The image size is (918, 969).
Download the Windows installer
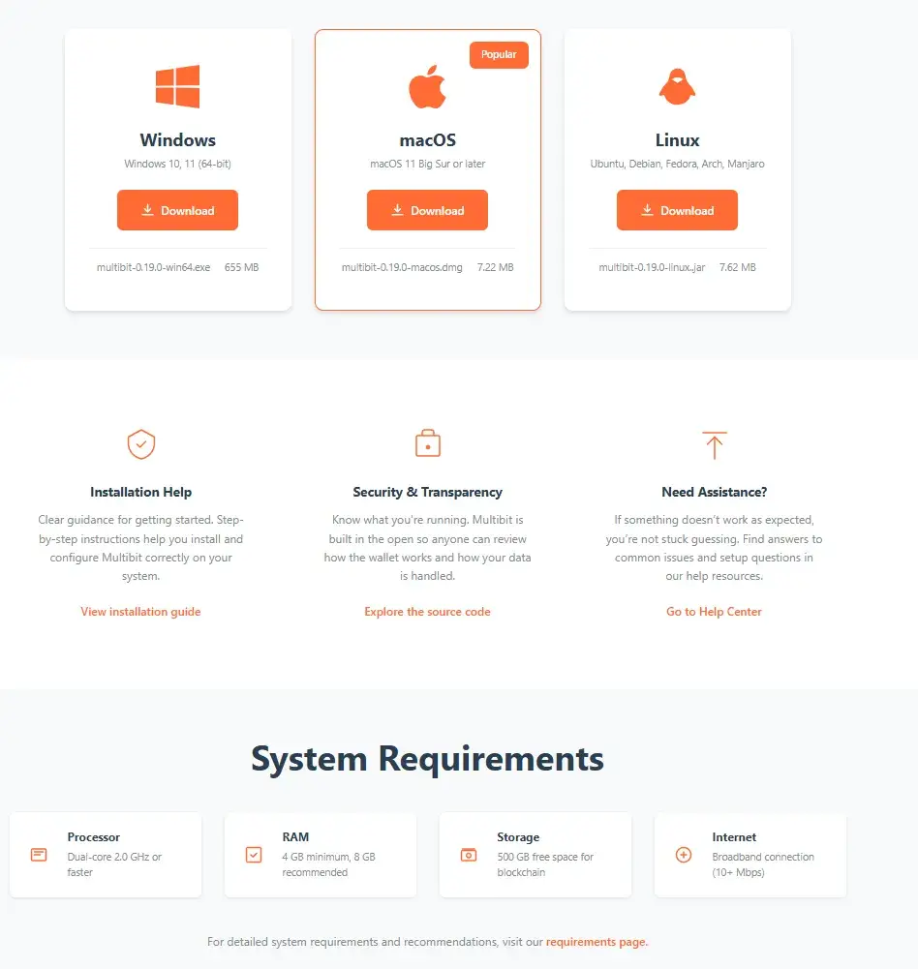pos(177,210)
